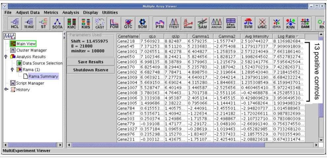Open the Adjust Data menu

click(28, 13)
